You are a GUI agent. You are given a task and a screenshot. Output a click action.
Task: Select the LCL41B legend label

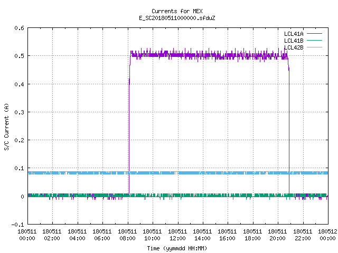[294, 41]
